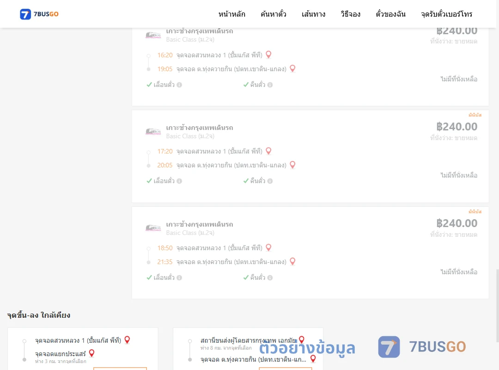This screenshot has width=499, height=370.
Task: Select the 18:50 trip operator thumbnail
Action: pyautogui.click(x=153, y=228)
